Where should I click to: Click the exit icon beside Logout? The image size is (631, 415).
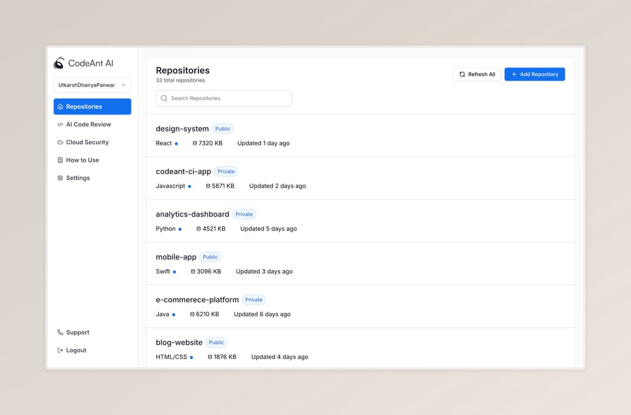point(60,350)
